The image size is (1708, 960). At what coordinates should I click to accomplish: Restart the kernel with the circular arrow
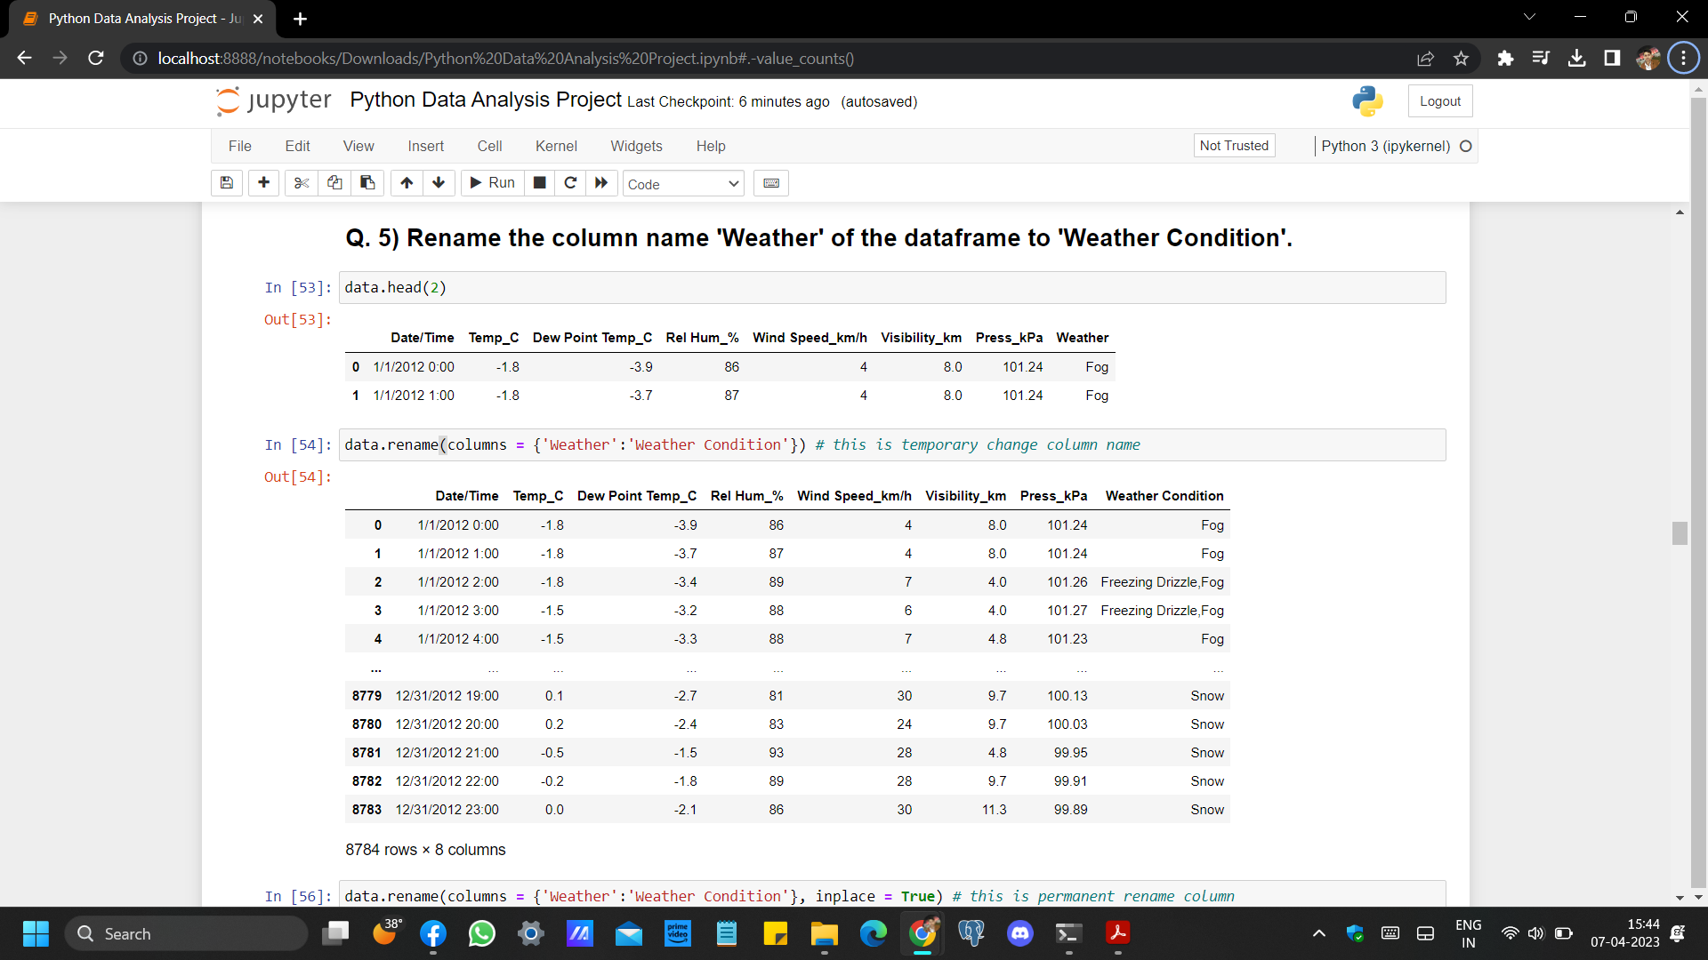570,183
